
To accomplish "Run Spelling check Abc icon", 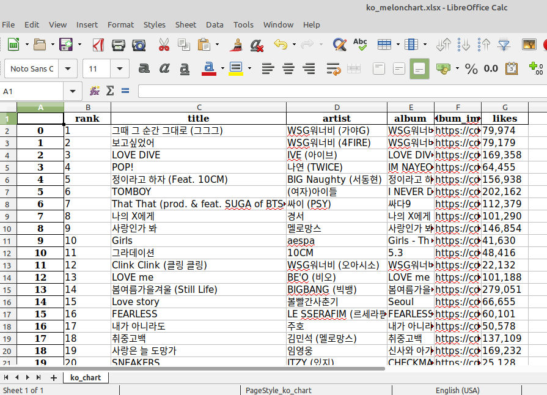I will tap(360, 45).
